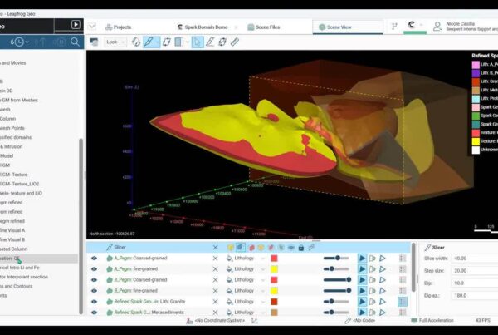Image resolution: width=498 pixels, height=335 pixels.
Task: Switch to the Spark Domain Demo tab
Action: pyautogui.click(x=203, y=27)
